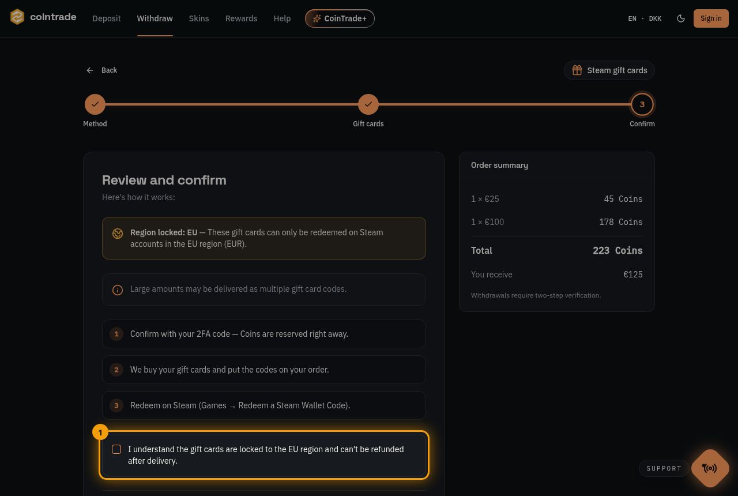Open the EN language selector
Viewport: 738px width, 496px height.
(x=632, y=18)
